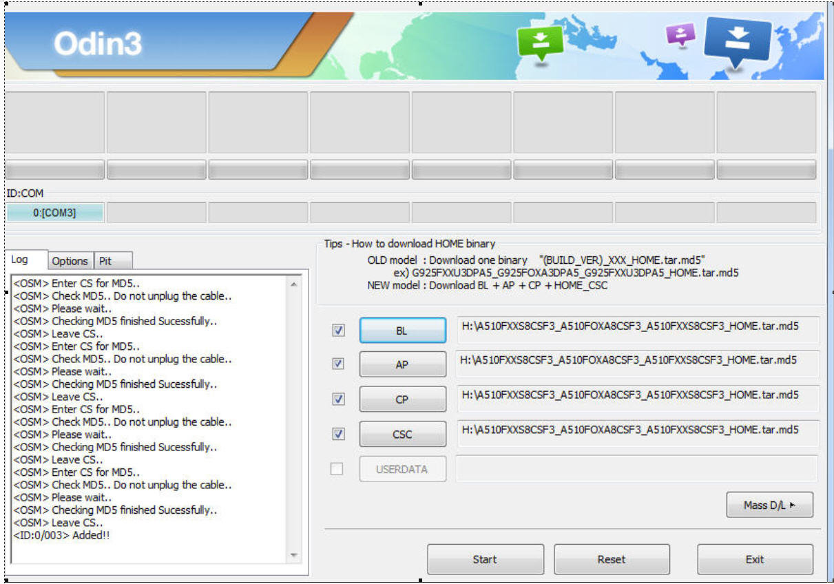834x584 pixels.
Task: Click the large blue download bubble icon
Action: click(x=738, y=41)
